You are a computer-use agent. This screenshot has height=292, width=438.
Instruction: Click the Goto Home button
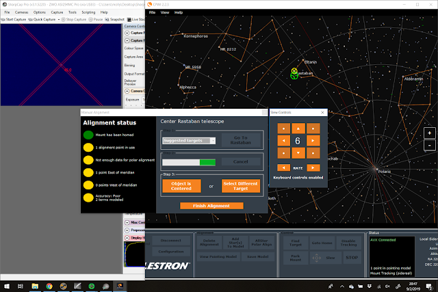point(322,243)
